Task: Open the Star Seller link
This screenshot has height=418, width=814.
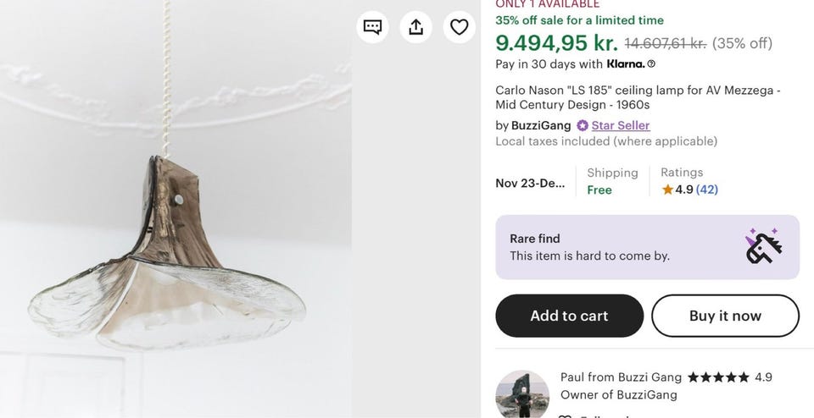Action: coord(621,125)
